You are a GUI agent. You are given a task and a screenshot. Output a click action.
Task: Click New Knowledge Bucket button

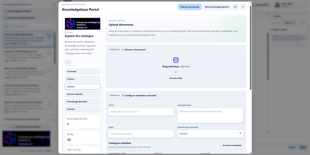coord(217,7)
